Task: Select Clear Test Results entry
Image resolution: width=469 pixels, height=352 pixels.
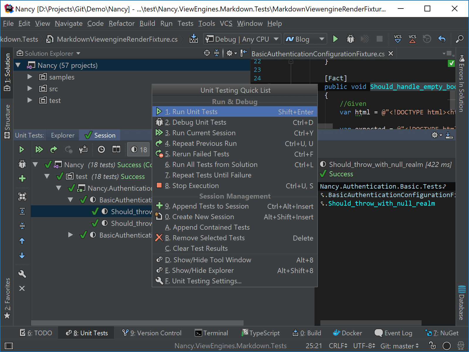Action: pos(235,248)
